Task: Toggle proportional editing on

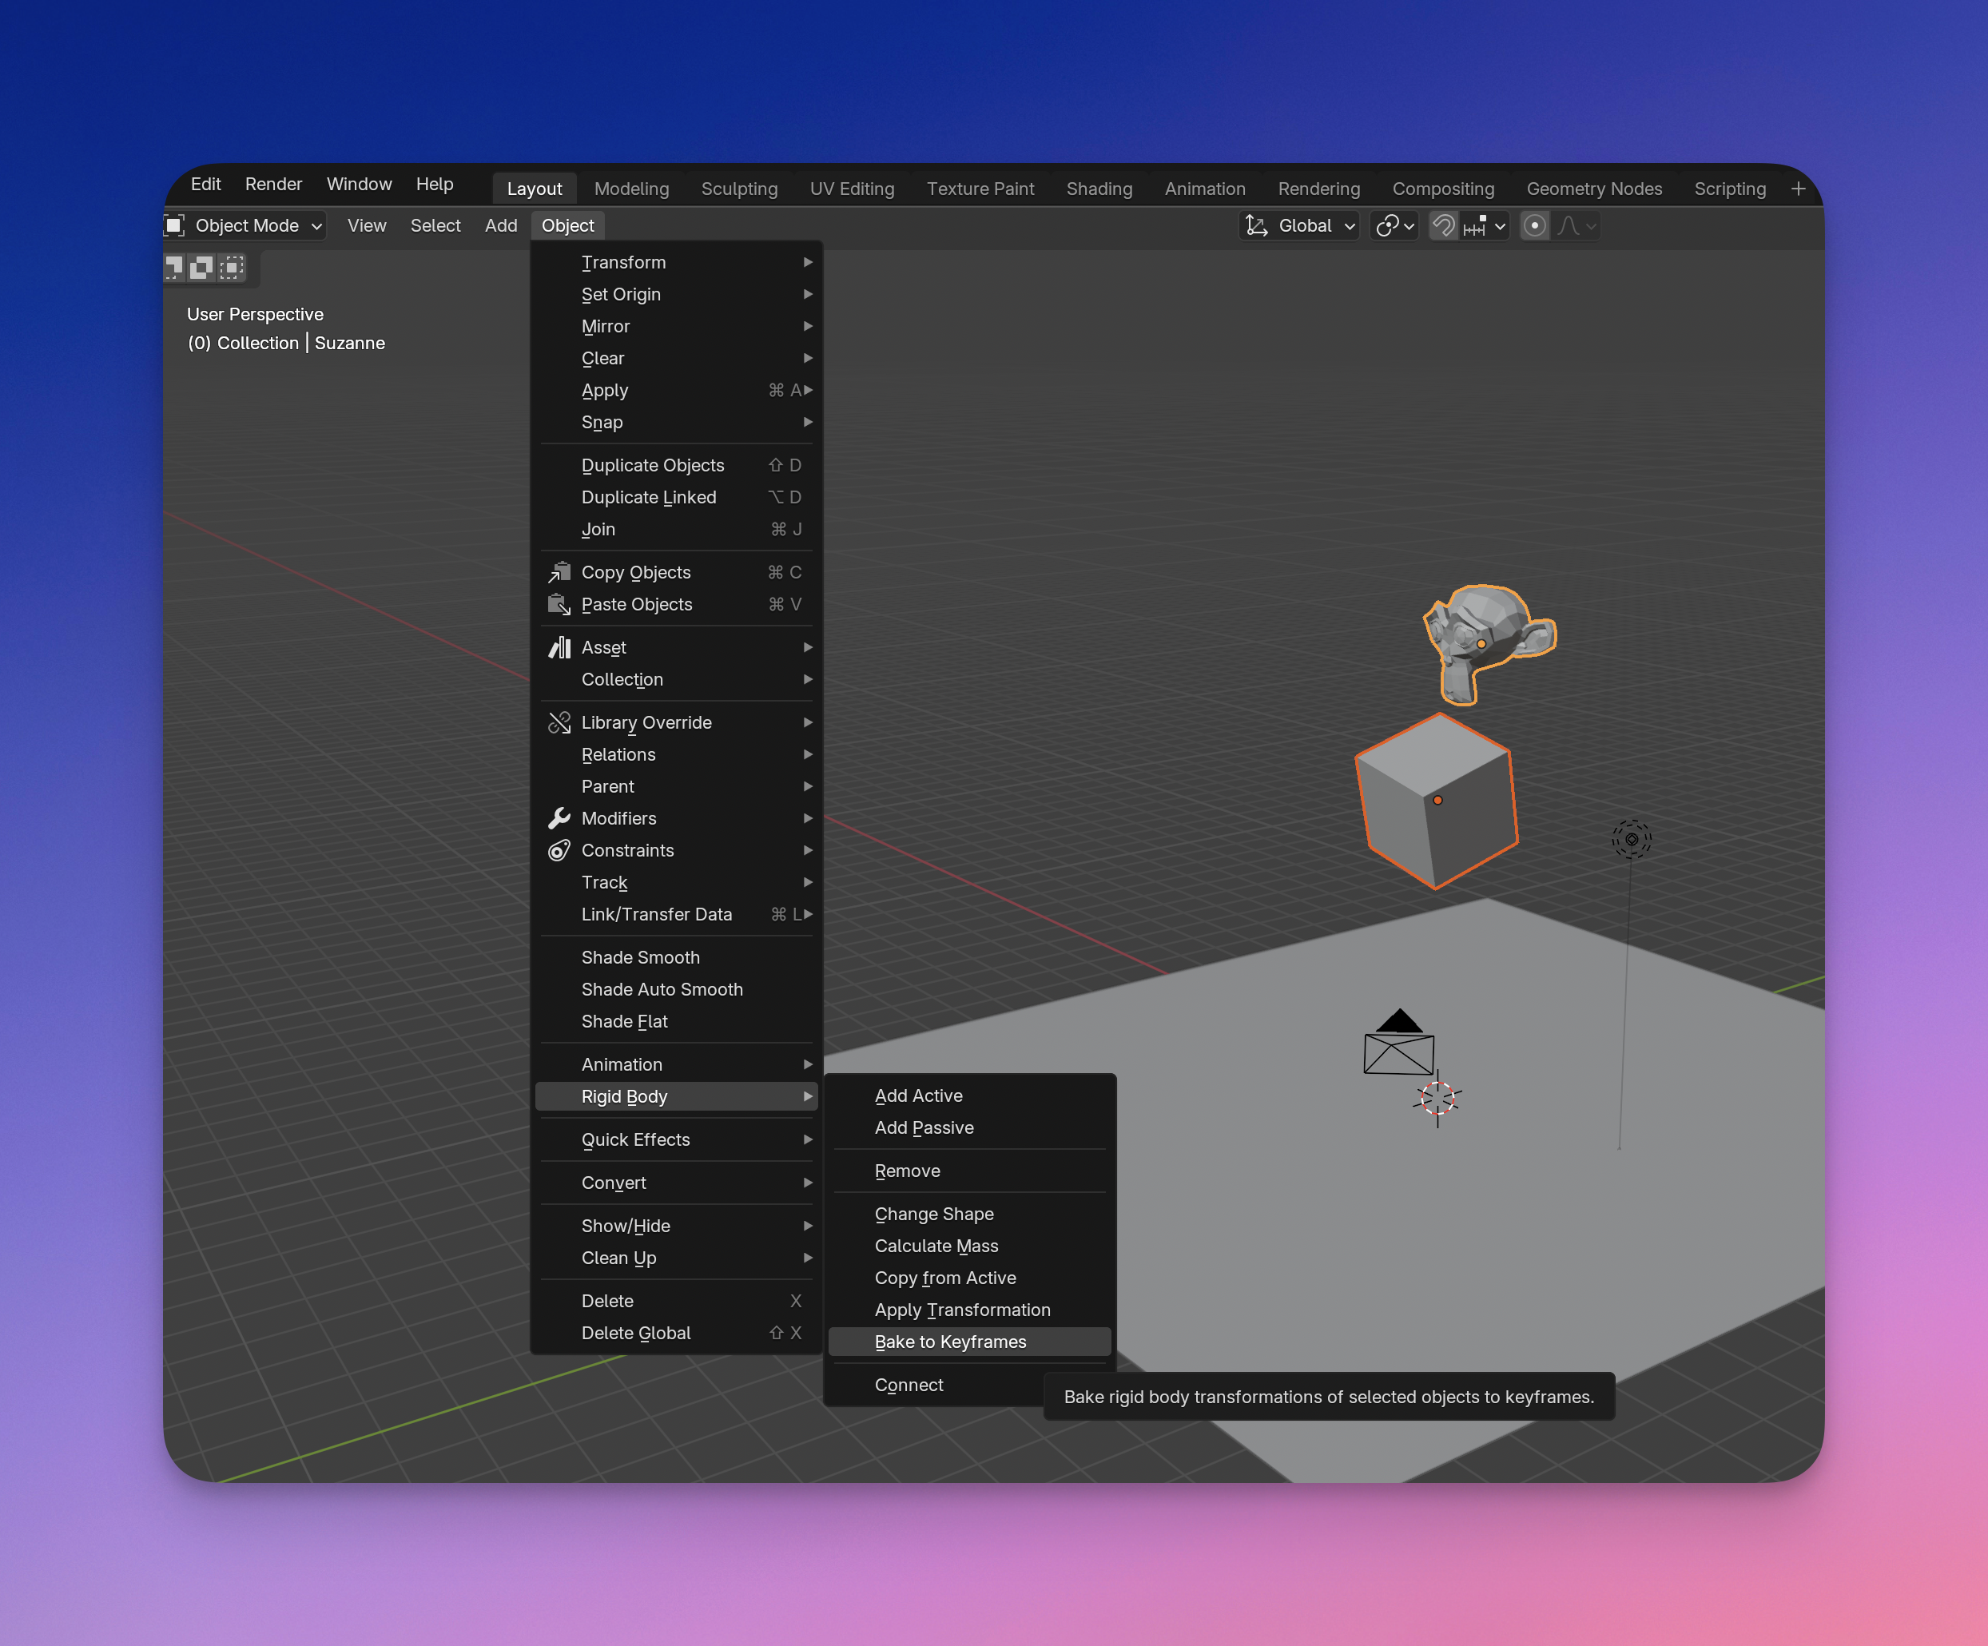Action: [x=1534, y=225]
